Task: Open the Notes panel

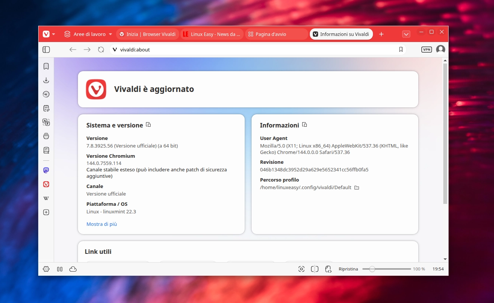Action: coord(46,108)
